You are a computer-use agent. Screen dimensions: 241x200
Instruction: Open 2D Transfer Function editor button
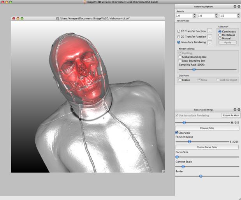click(209, 36)
